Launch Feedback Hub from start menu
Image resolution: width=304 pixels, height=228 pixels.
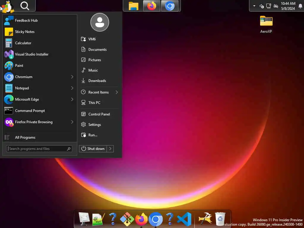tap(40, 20)
